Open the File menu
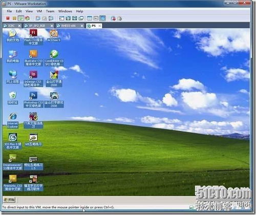 [x=9, y=11]
